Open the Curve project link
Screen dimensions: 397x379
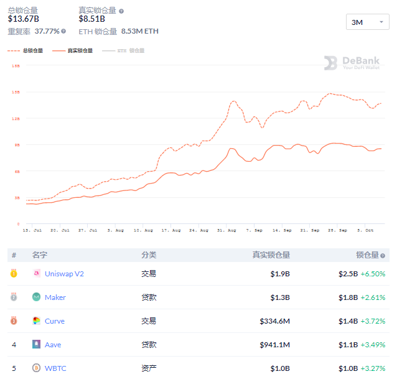[54, 321]
